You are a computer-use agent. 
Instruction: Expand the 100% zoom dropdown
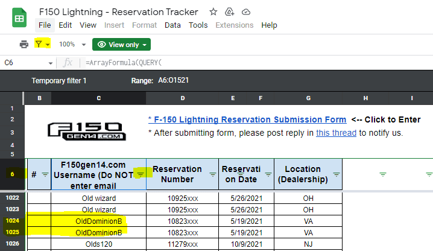click(71, 44)
